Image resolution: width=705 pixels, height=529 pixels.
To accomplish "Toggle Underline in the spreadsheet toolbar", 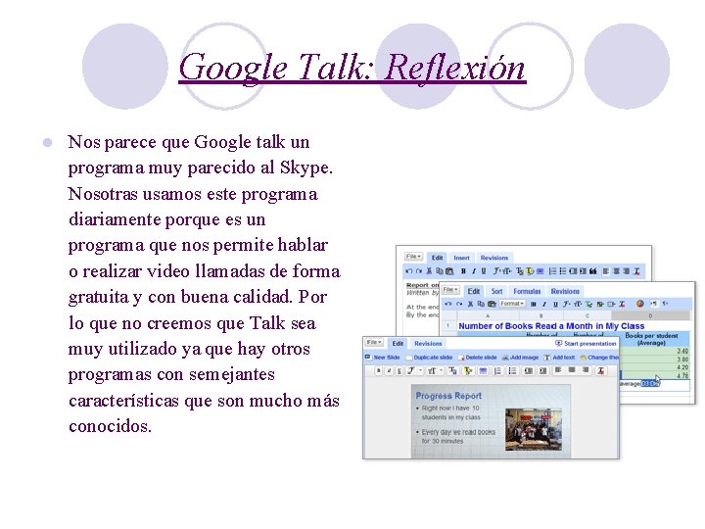I will (556, 305).
